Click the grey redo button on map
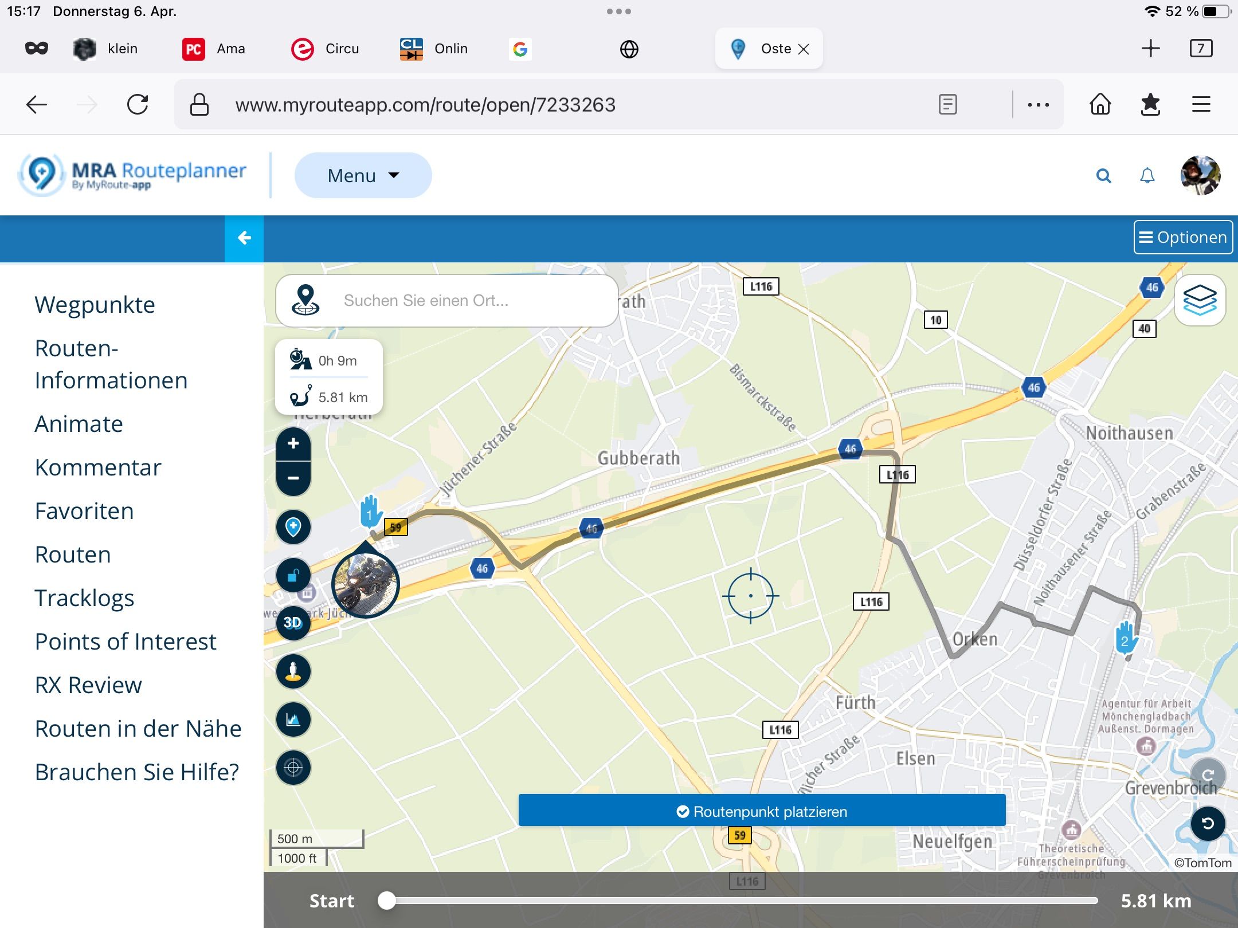Screen dimensions: 1238x928 [1208, 775]
